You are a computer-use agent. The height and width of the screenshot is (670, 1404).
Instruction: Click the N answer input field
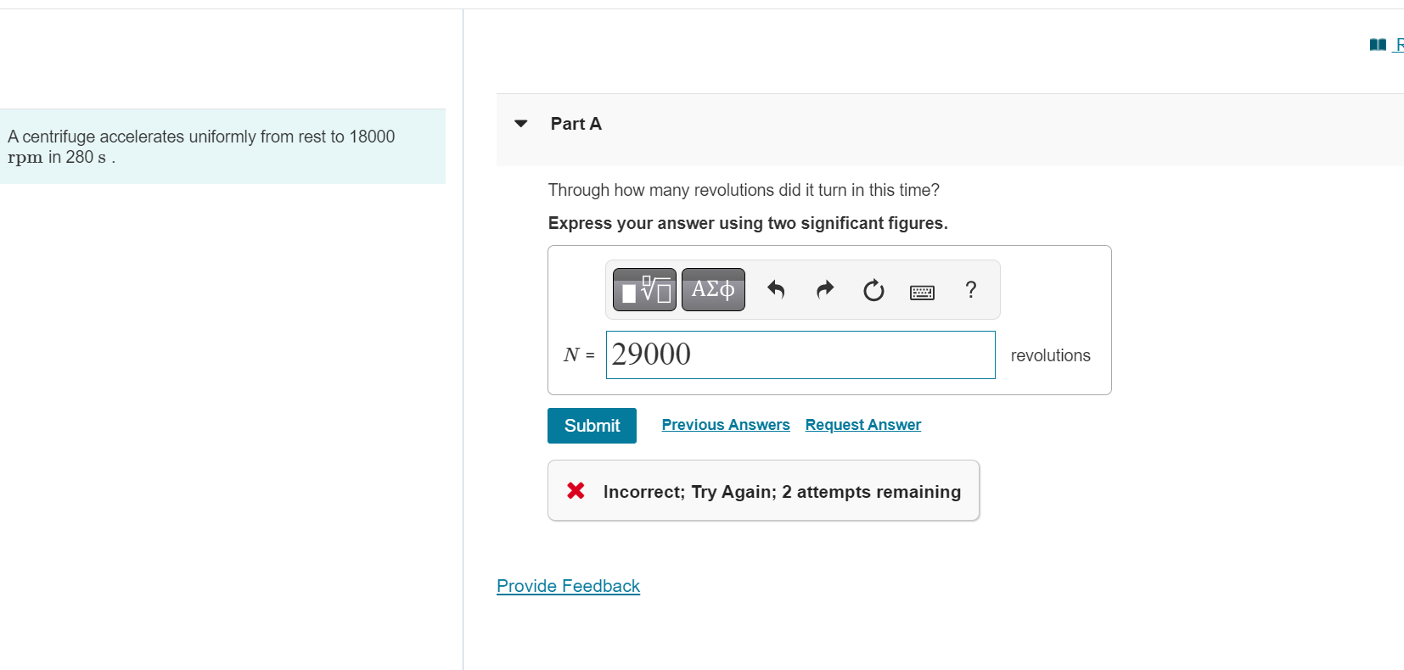point(800,355)
